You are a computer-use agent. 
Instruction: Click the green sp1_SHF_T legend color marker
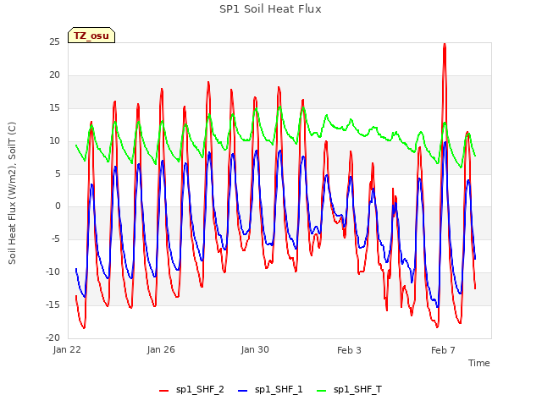pos(322,391)
